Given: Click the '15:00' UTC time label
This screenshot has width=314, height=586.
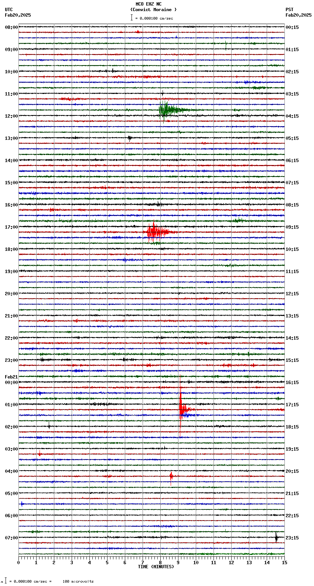Looking at the screenshot, I should [11, 183].
